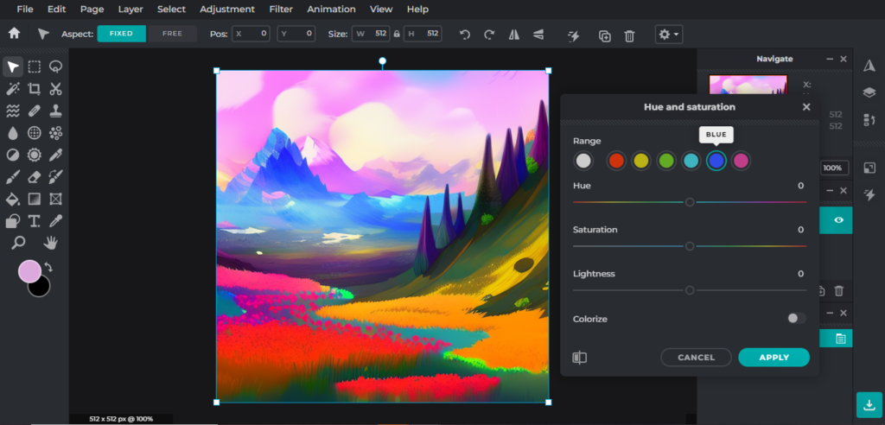Select the color Picker eyedropper tool
Viewport: 885px width, 425px height.
(55, 220)
